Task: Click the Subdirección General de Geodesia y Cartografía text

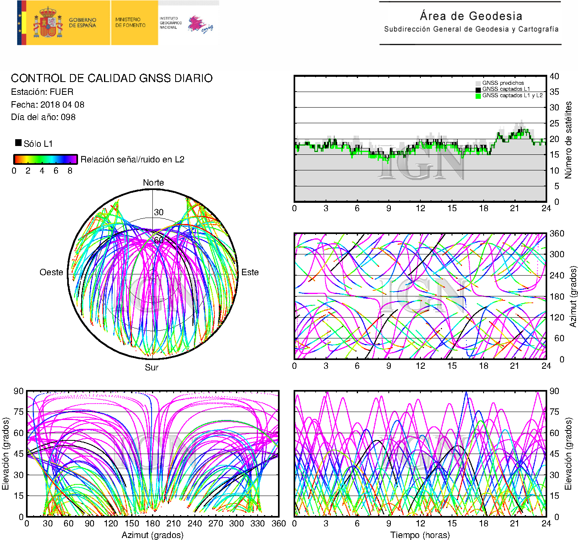Action: [x=471, y=29]
